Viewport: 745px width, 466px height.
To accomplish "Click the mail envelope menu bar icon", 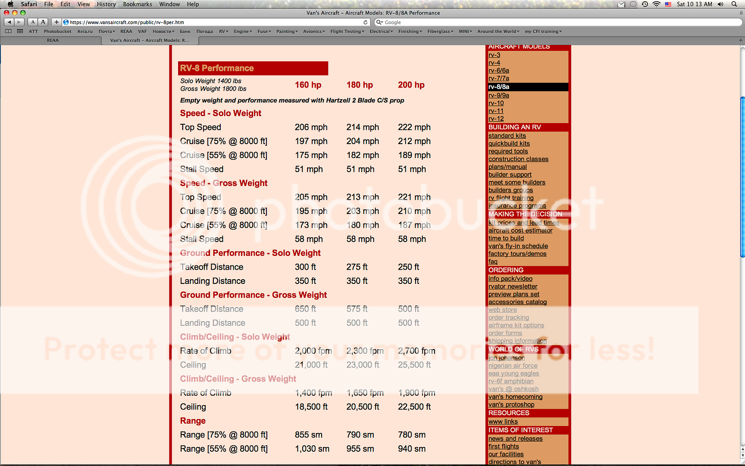I will [x=621, y=4].
